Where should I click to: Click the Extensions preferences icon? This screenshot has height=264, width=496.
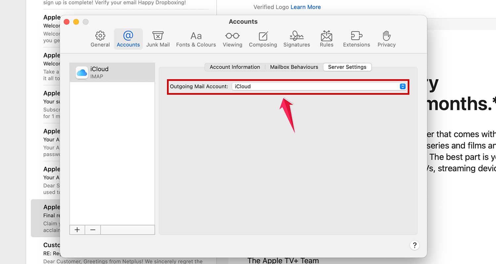click(356, 39)
